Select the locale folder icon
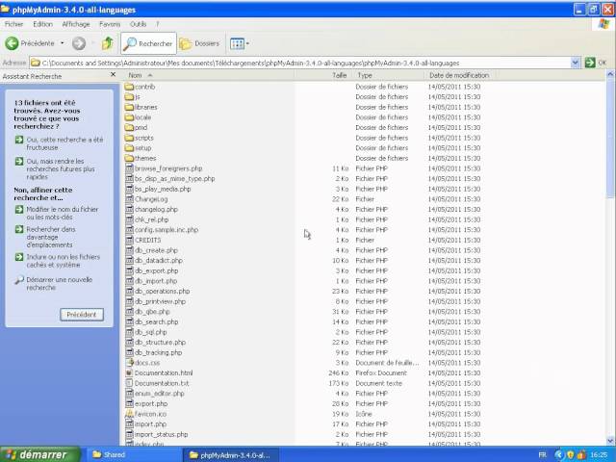The height and width of the screenshot is (462, 616). tap(129, 117)
